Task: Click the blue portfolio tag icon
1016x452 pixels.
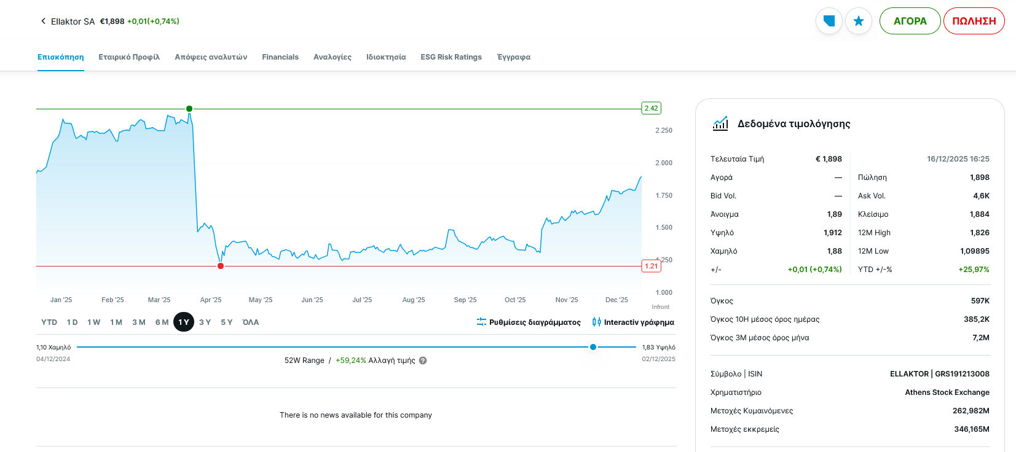Action: point(829,21)
